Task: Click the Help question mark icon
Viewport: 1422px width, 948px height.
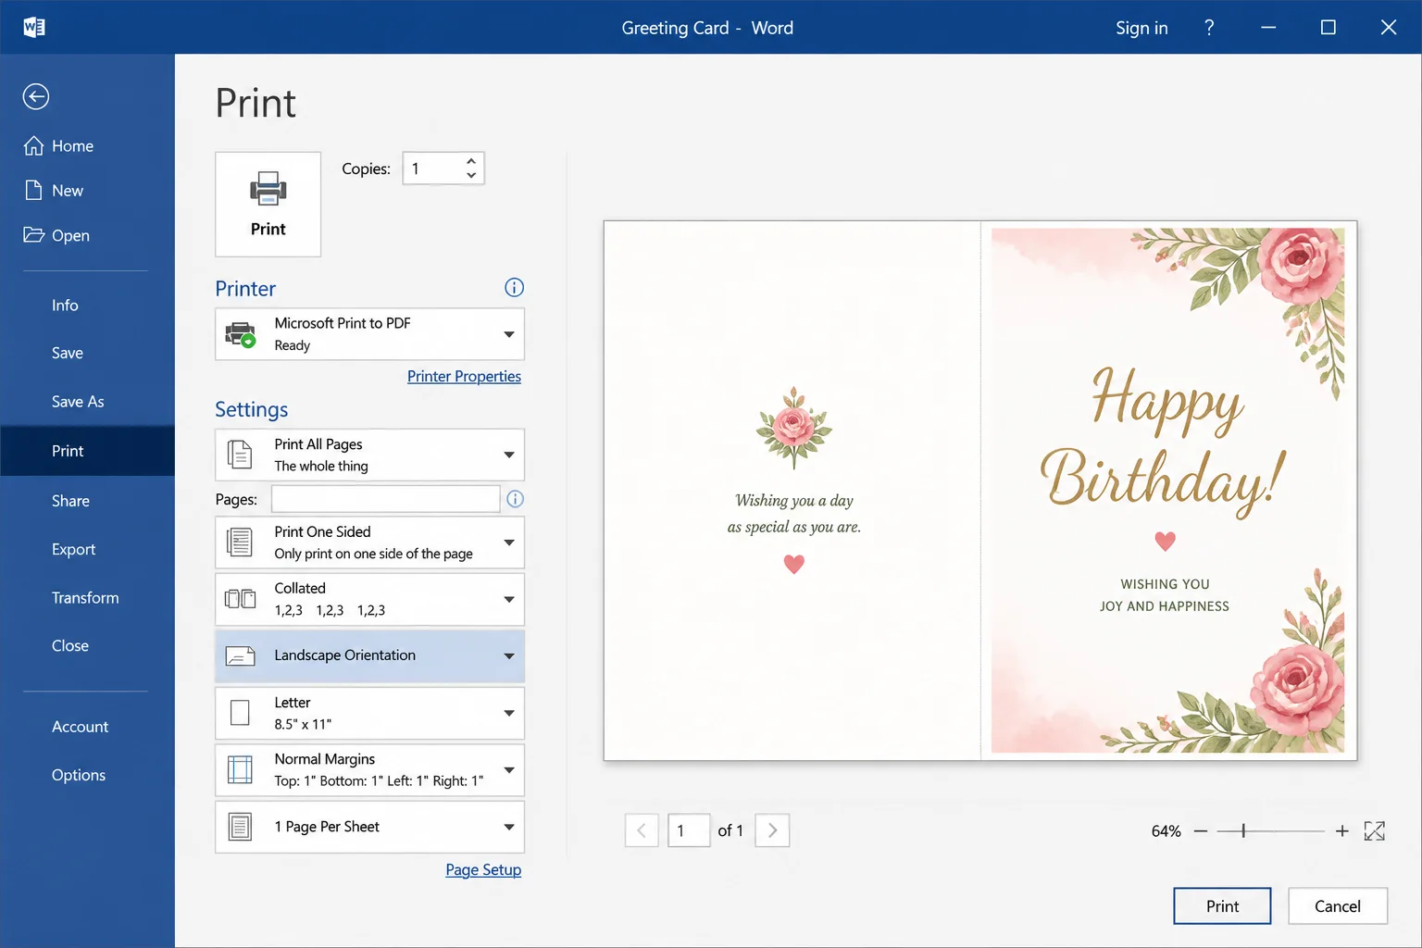Action: coord(1209,28)
